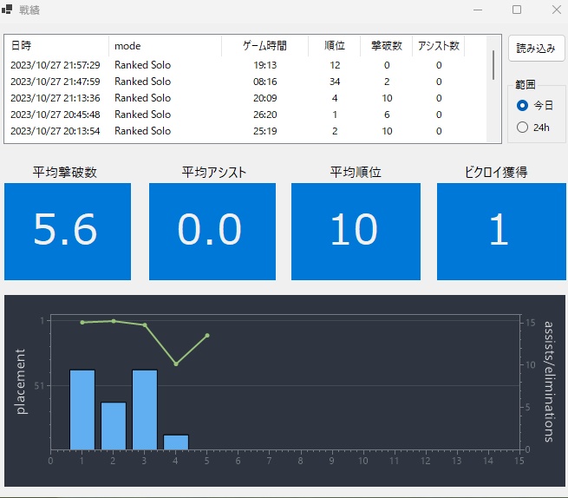Click the green line point at game 5
The image size is (568, 498).
[207, 336]
